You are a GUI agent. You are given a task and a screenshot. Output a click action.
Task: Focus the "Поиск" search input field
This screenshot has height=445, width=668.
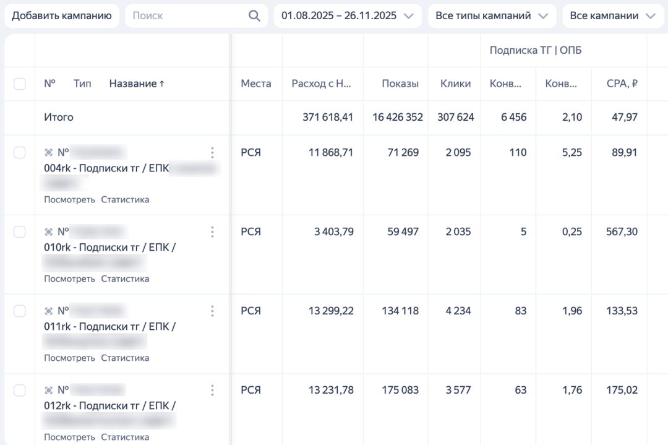(x=186, y=16)
